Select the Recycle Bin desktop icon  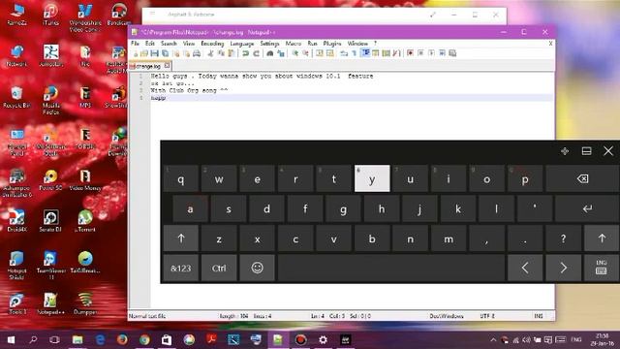(x=16, y=97)
